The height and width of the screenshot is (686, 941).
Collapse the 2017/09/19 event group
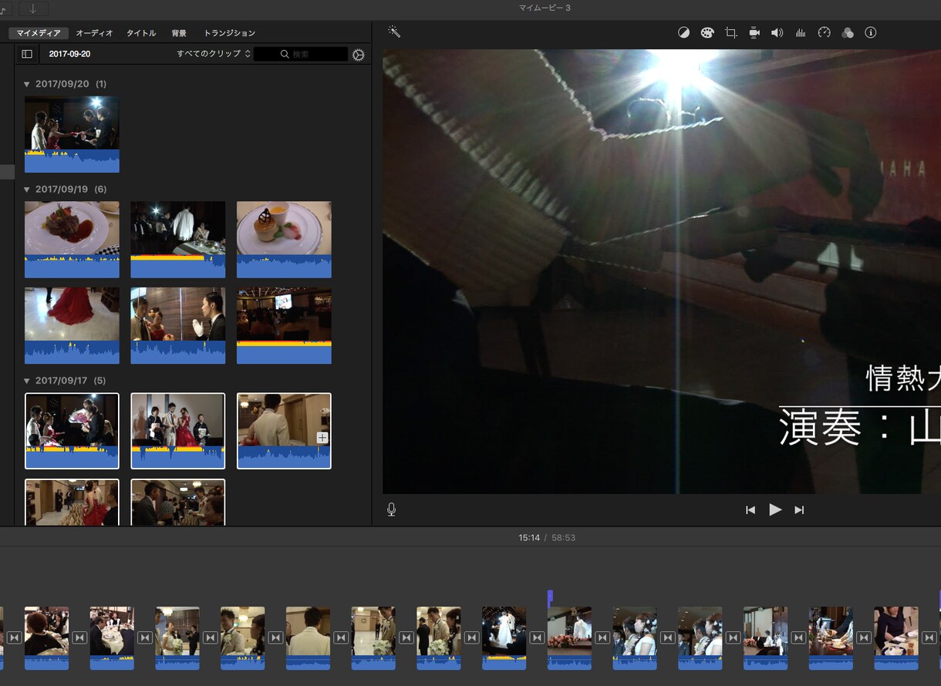point(27,190)
